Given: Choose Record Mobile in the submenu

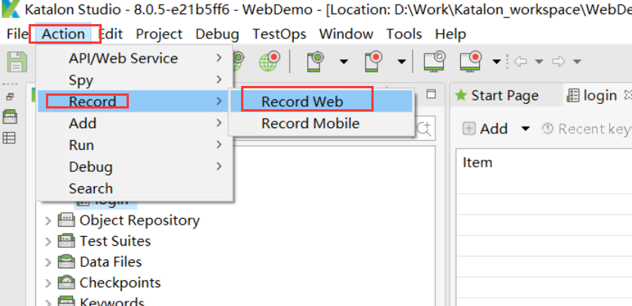Looking at the screenshot, I should click(x=310, y=123).
